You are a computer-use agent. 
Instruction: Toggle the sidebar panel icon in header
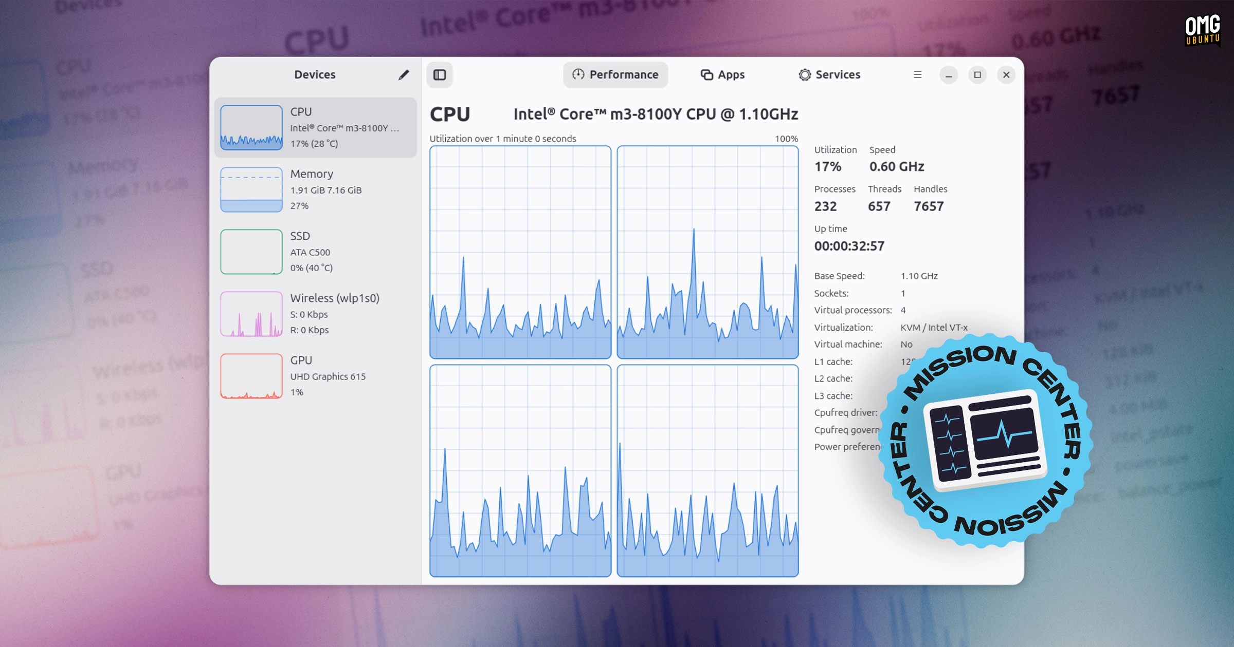pos(440,74)
